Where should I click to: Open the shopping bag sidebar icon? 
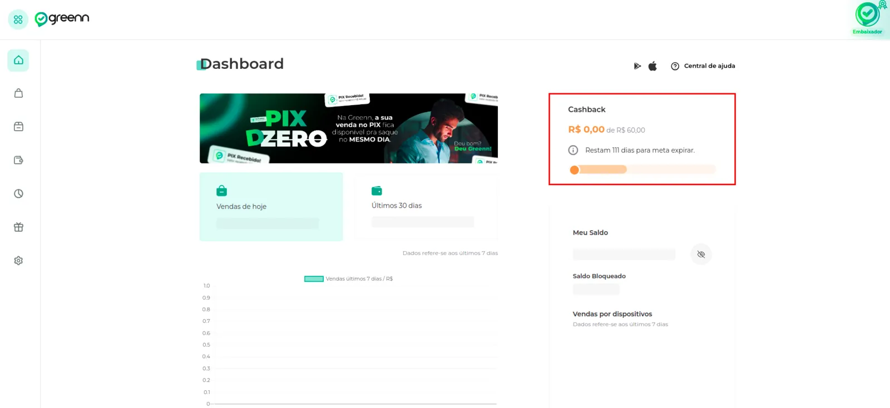[x=18, y=93]
